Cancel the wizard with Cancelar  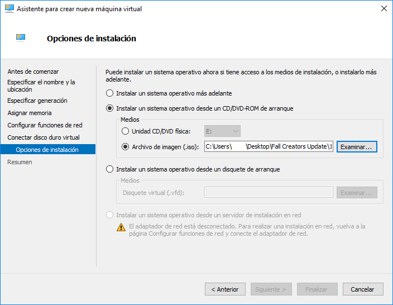point(363,289)
